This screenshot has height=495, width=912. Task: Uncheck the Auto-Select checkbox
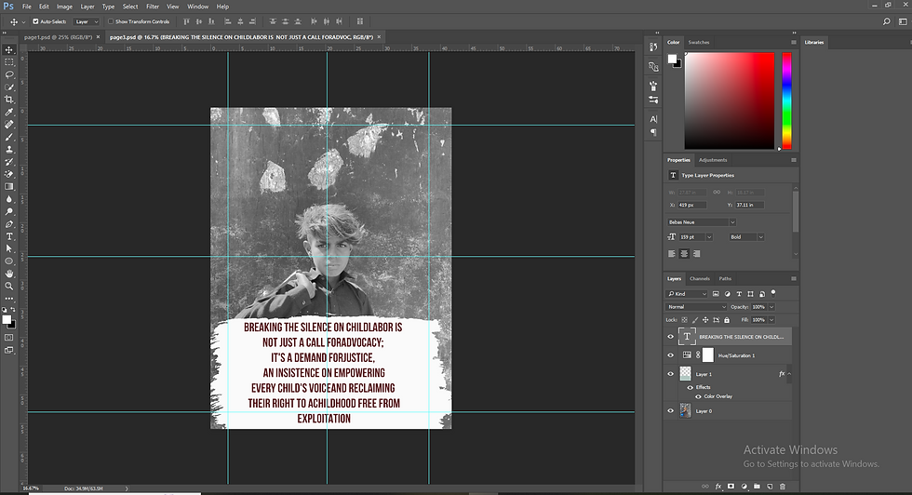point(35,20)
